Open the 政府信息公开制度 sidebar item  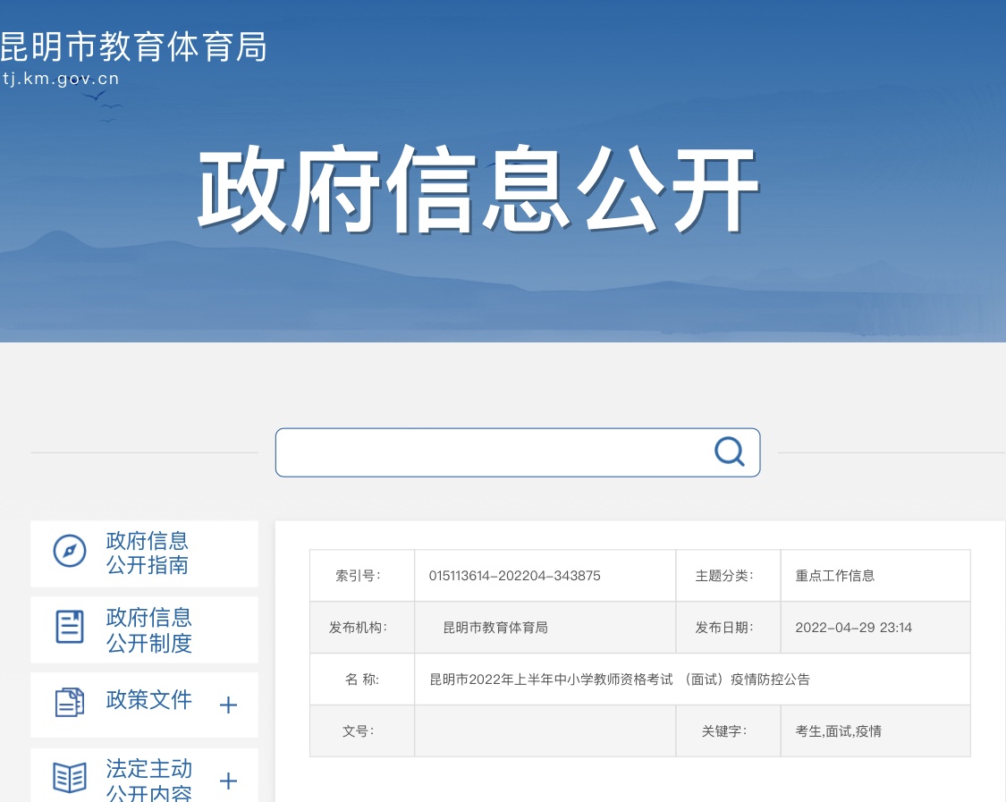(149, 629)
